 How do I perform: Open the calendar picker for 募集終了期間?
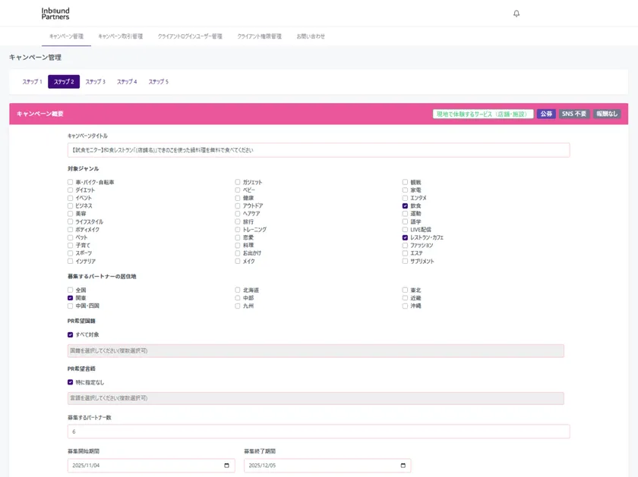(402, 466)
